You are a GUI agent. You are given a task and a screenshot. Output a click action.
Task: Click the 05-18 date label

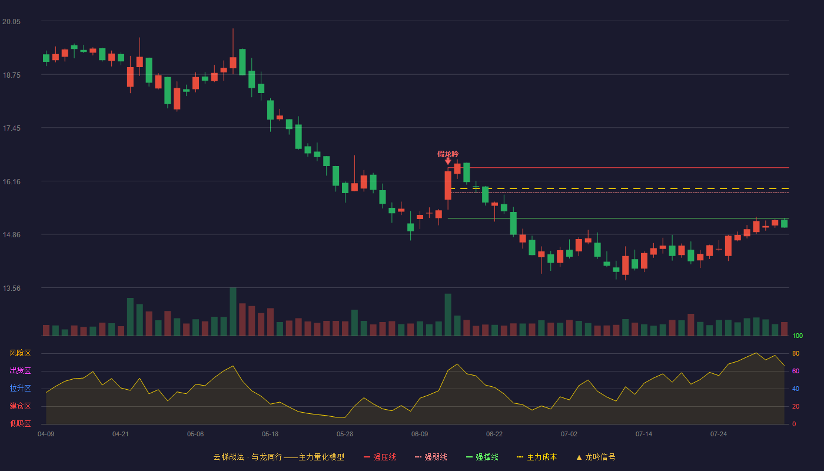click(x=270, y=434)
